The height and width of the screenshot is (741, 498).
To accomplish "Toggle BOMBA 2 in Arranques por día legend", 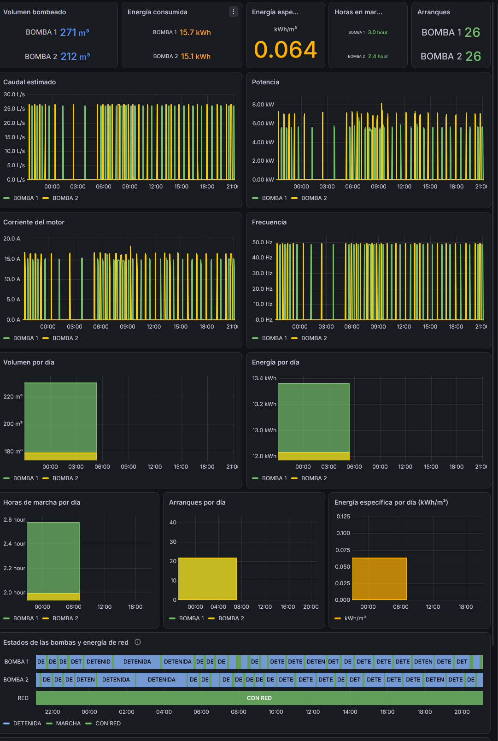I will [231, 618].
